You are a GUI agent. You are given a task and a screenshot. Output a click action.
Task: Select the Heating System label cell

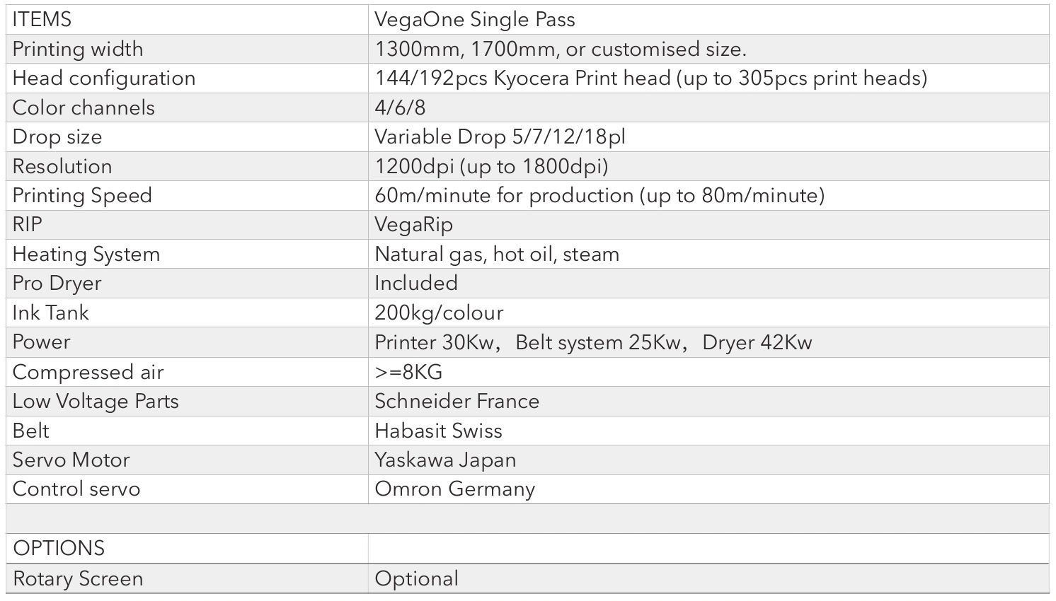click(86, 254)
